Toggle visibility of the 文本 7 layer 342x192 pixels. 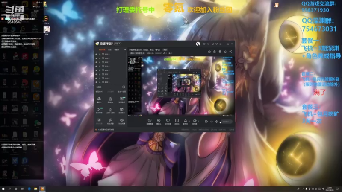coord(97,62)
